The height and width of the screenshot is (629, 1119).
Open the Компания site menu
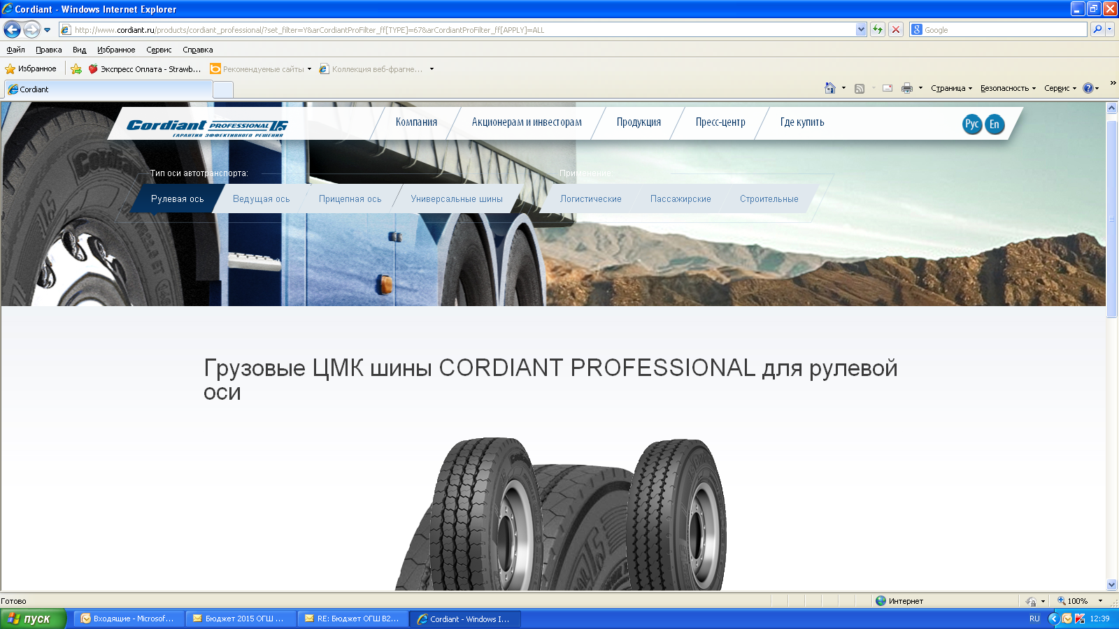pyautogui.click(x=416, y=122)
